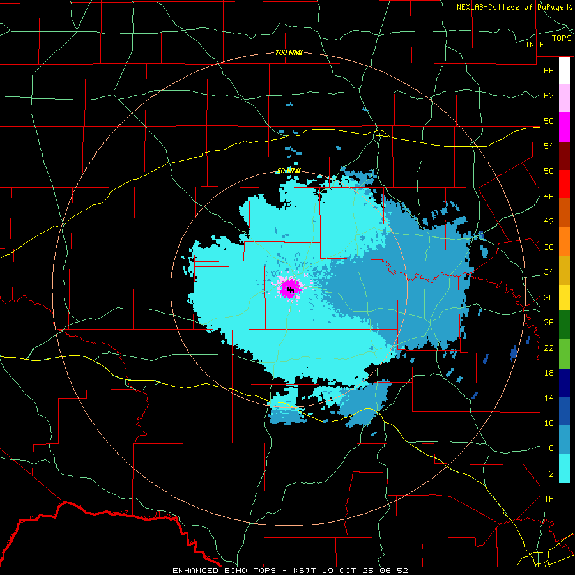Image resolution: width=575 pixels, height=575 pixels.
Task: Click legend value 6
Action: (x=551, y=448)
